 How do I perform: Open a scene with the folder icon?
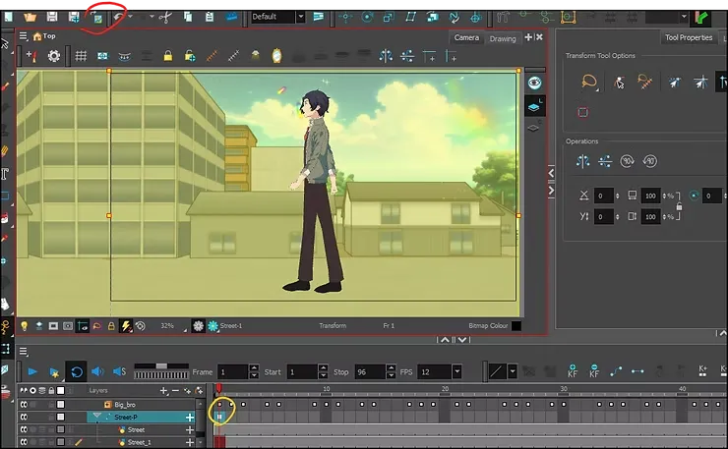pos(30,17)
